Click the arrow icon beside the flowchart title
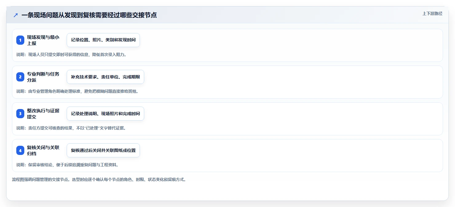Screen dimensions: 455x207 [x=16, y=15]
